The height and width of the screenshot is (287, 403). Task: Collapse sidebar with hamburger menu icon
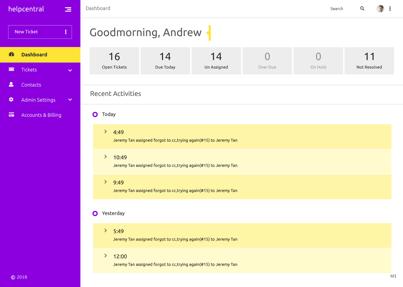[68, 9]
